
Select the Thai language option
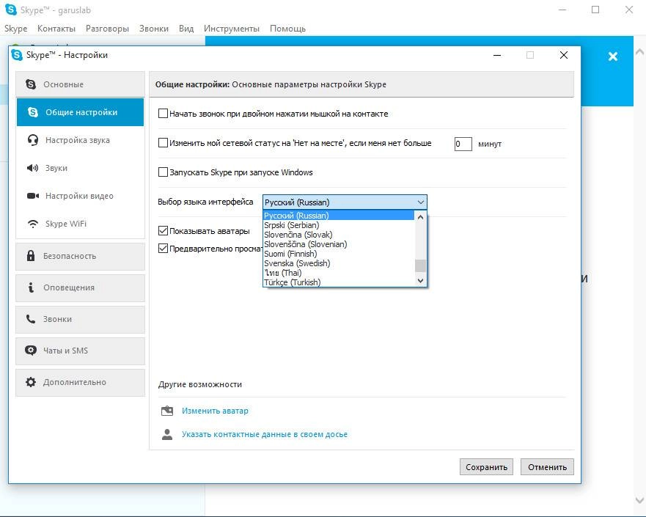click(338, 272)
